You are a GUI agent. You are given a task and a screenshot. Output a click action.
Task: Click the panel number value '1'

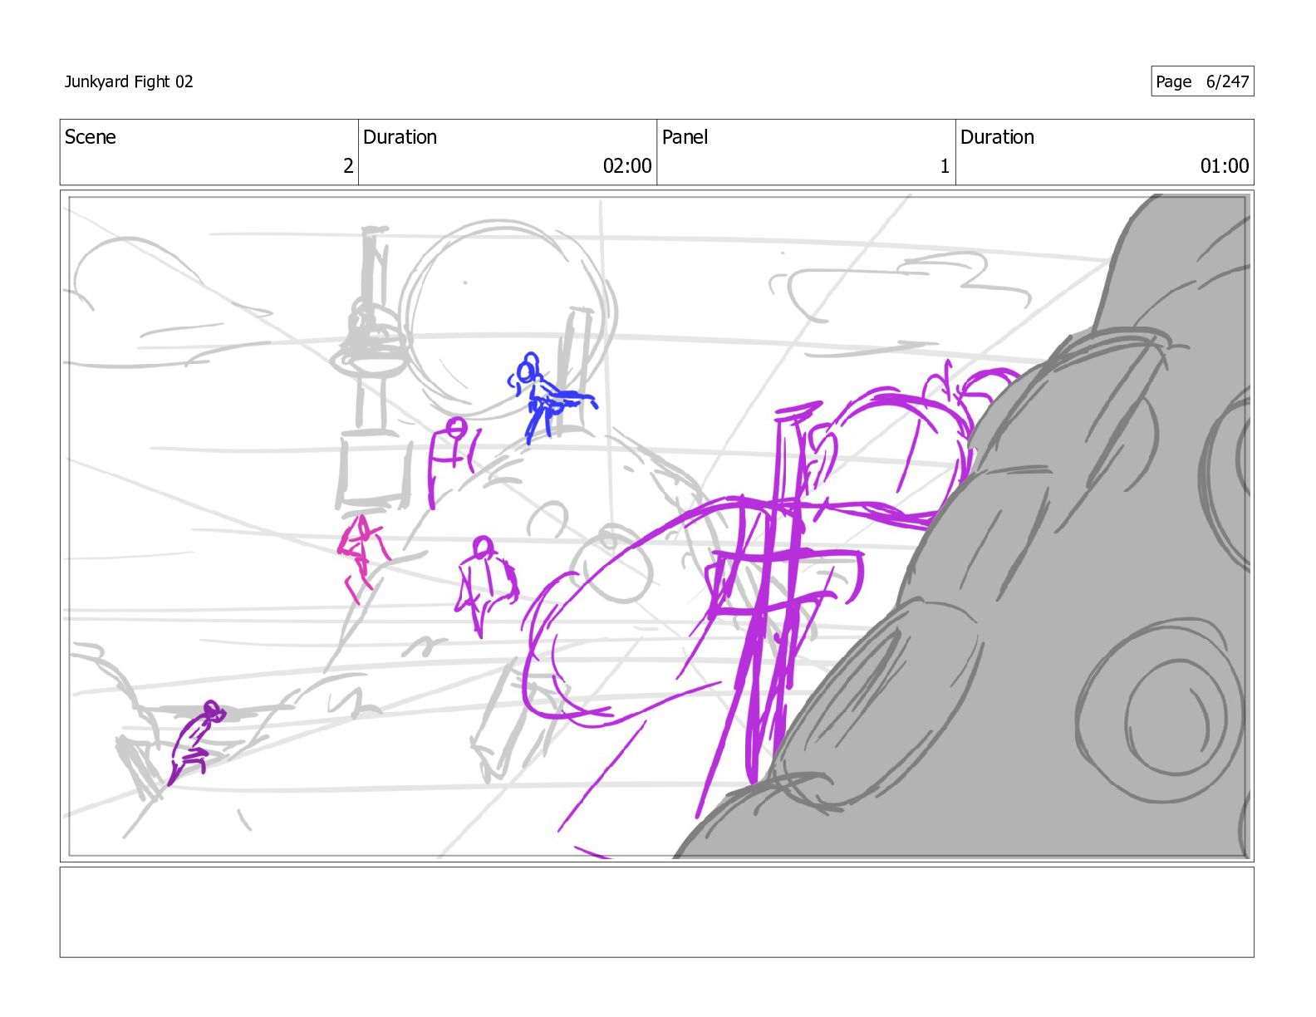tap(945, 166)
